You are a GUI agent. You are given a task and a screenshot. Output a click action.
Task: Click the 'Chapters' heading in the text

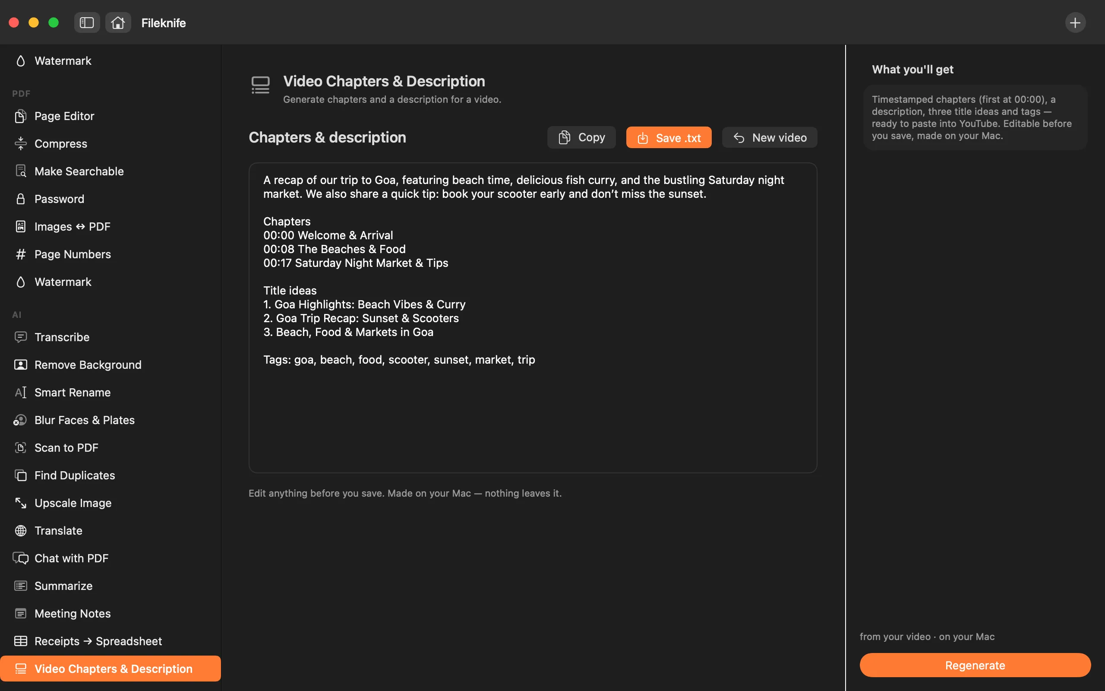coord(287,222)
